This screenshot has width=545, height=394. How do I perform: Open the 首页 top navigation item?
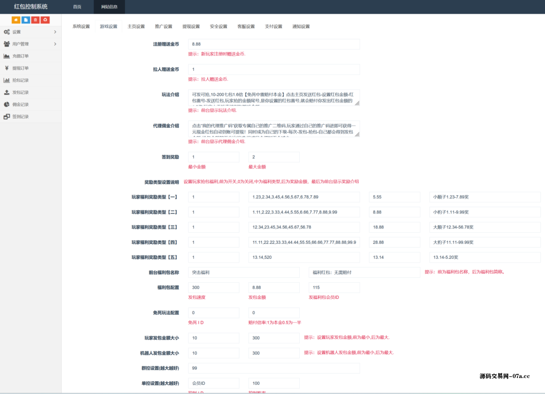click(77, 6)
